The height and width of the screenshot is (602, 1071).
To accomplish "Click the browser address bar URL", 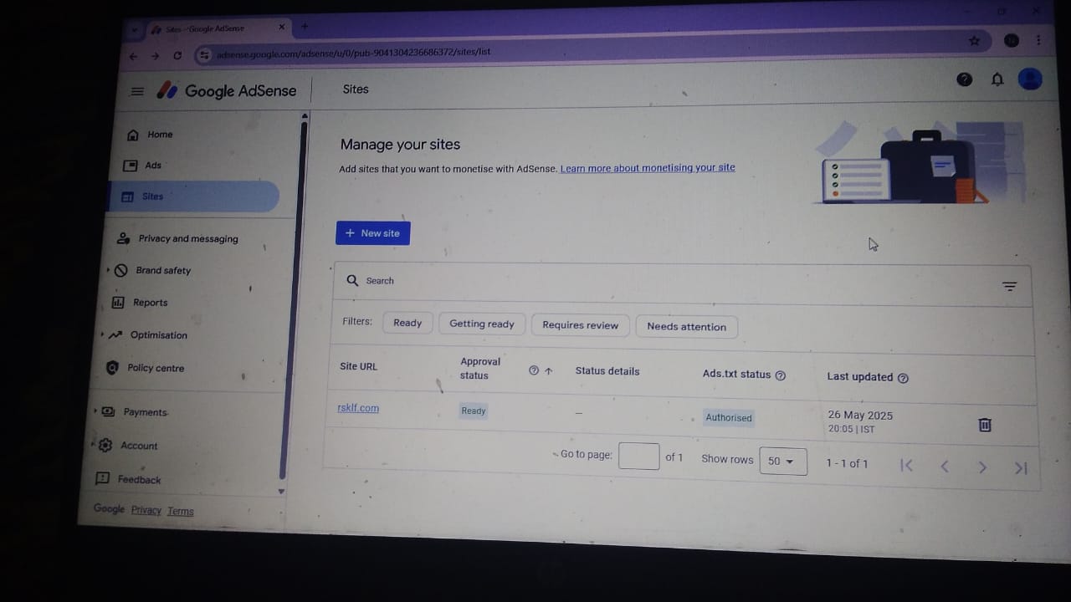I will coord(353,52).
